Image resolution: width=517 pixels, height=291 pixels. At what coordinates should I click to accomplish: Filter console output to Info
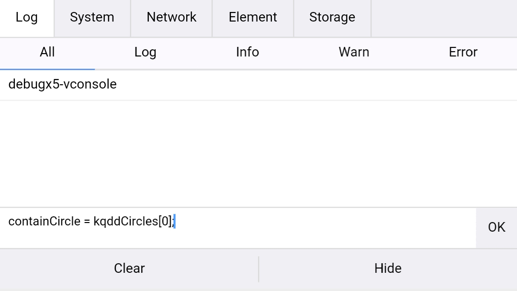tap(247, 52)
